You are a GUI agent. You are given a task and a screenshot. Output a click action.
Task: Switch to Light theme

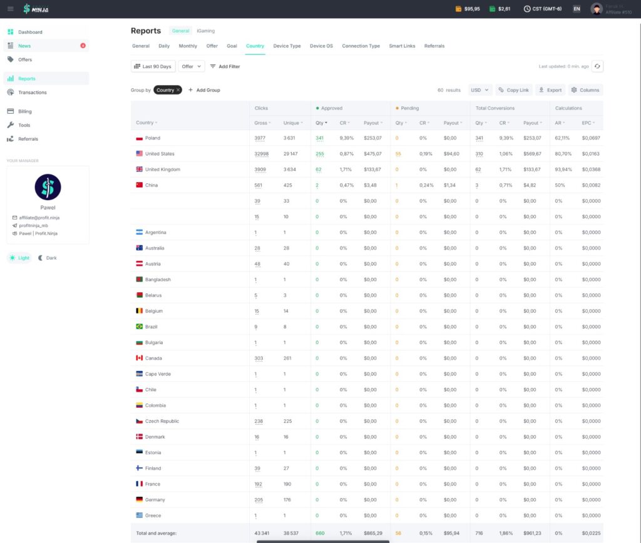coord(19,258)
